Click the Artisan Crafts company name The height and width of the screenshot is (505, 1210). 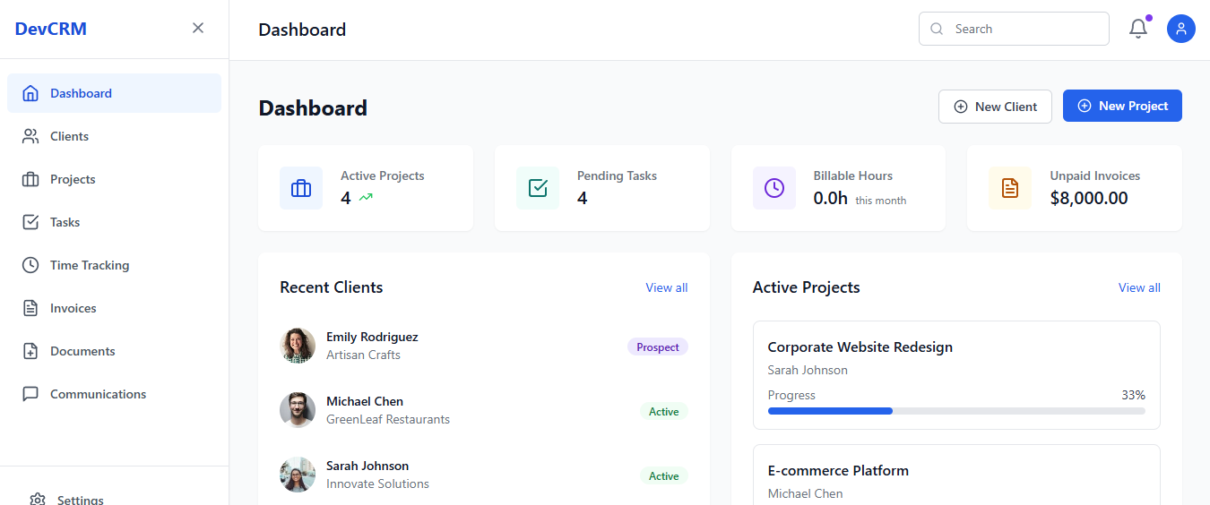(x=363, y=355)
